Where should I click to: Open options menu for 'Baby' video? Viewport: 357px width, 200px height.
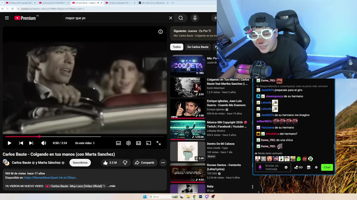tap(252, 187)
